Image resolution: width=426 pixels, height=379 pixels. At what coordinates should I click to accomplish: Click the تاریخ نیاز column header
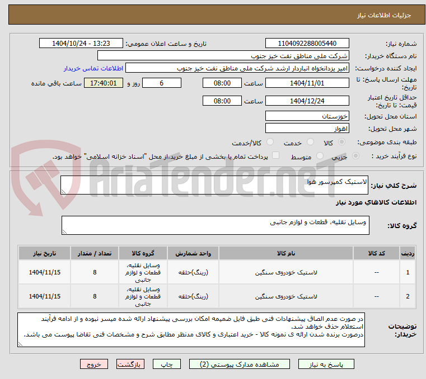coord(45,253)
